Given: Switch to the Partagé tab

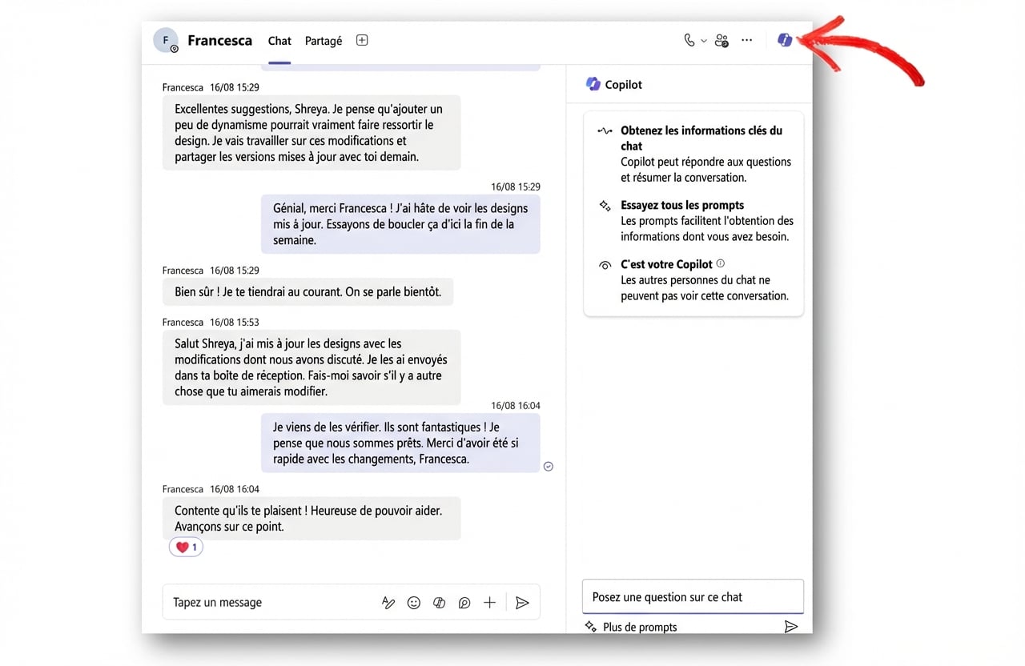Looking at the screenshot, I should click(x=323, y=41).
